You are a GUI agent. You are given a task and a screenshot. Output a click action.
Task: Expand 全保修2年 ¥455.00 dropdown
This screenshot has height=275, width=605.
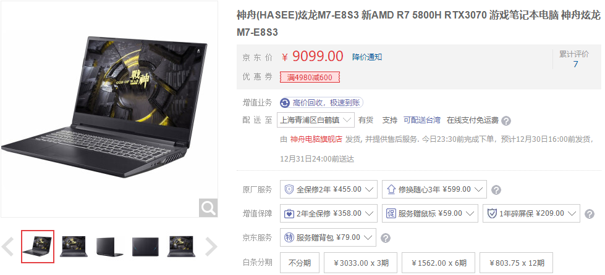[x=329, y=189]
